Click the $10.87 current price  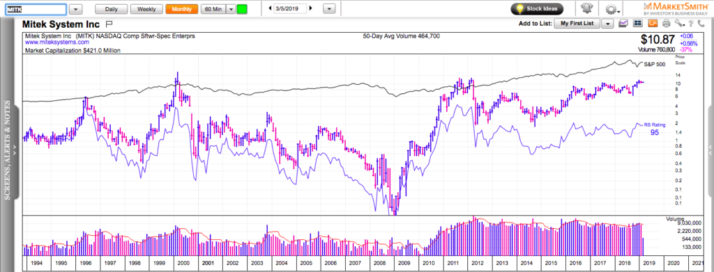tap(658, 40)
